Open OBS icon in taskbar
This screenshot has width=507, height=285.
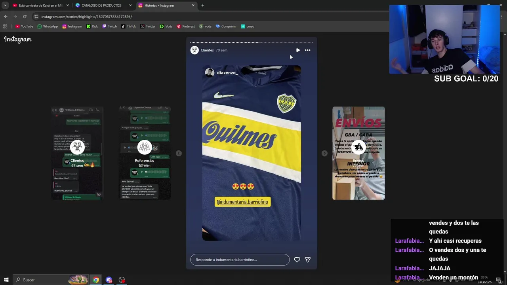(x=122, y=280)
